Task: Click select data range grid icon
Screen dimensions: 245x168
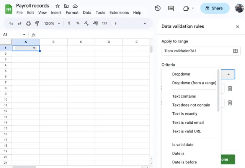Action: click(x=235, y=51)
